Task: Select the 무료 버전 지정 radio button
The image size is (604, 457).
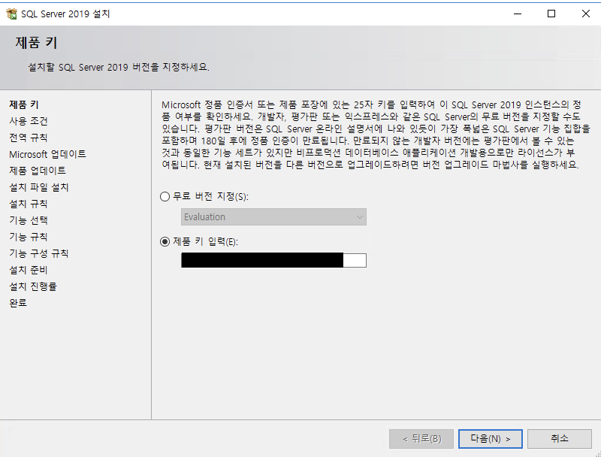Action: coord(165,196)
